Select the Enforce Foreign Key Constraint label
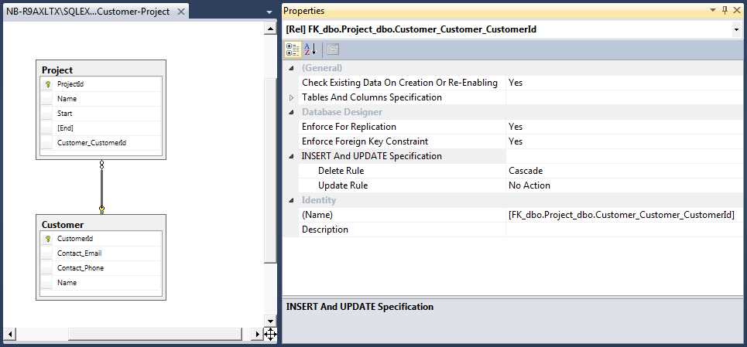Viewport: 747px width, 347px height. click(x=365, y=141)
